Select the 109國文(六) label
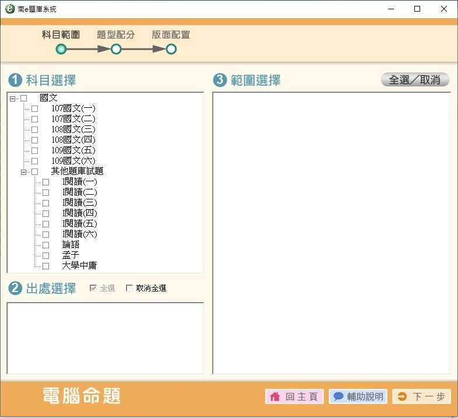The height and width of the screenshot is (418, 458). pyautogui.click(x=73, y=160)
